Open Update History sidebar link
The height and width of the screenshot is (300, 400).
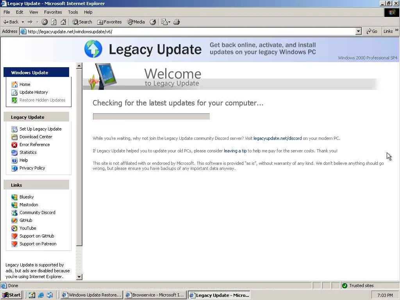point(34,92)
